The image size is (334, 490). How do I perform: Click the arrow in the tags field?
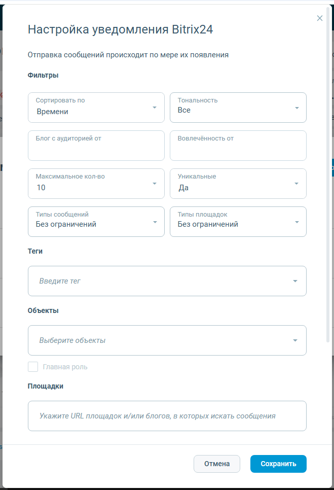(x=295, y=281)
